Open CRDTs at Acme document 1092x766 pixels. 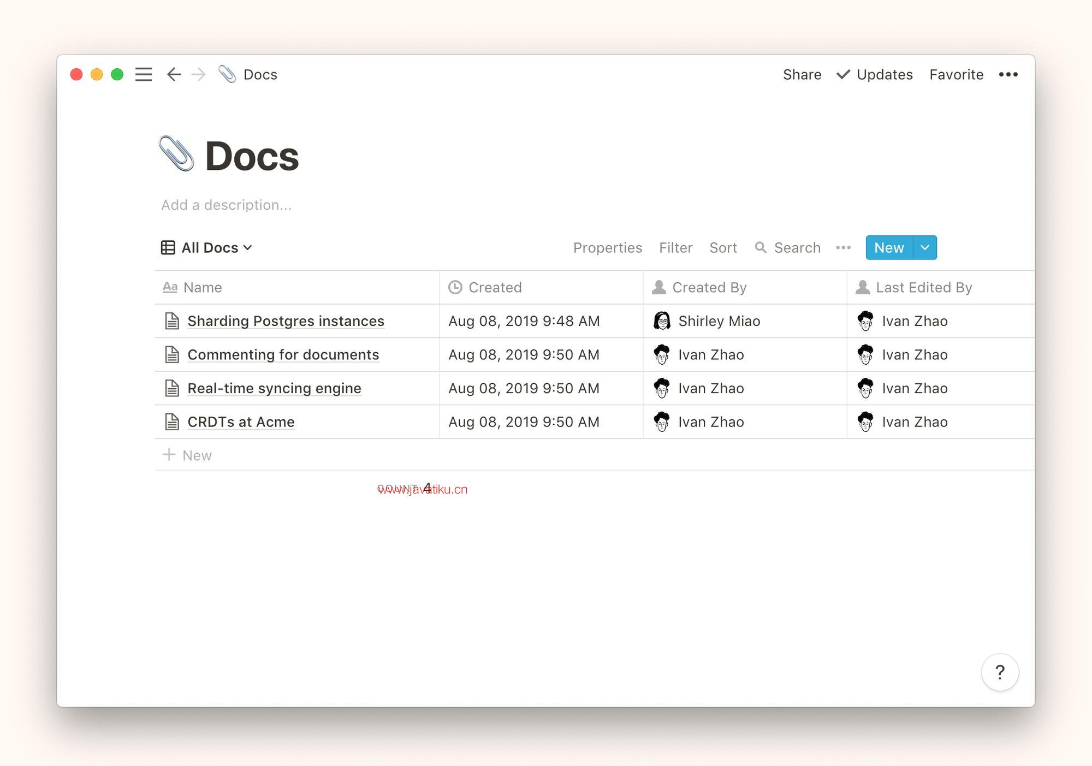tap(241, 422)
